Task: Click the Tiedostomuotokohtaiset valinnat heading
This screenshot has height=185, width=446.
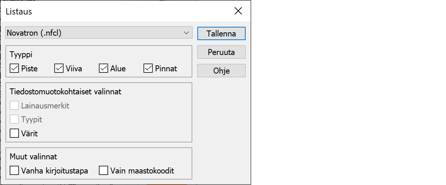Action: pyautogui.click(x=65, y=92)
